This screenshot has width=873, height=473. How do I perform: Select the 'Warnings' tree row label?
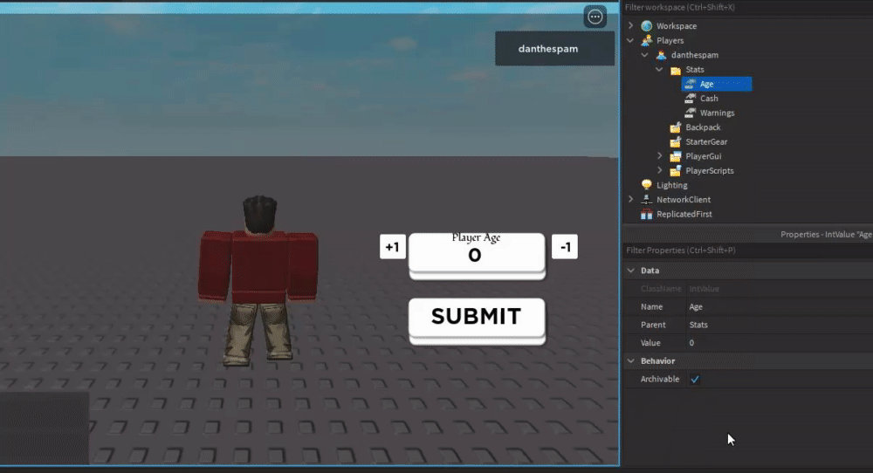point(717,113)
